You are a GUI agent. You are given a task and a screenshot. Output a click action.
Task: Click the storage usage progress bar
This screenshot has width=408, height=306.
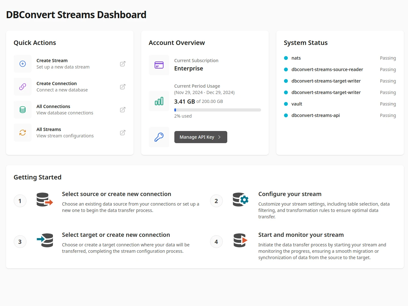point(218,110)
